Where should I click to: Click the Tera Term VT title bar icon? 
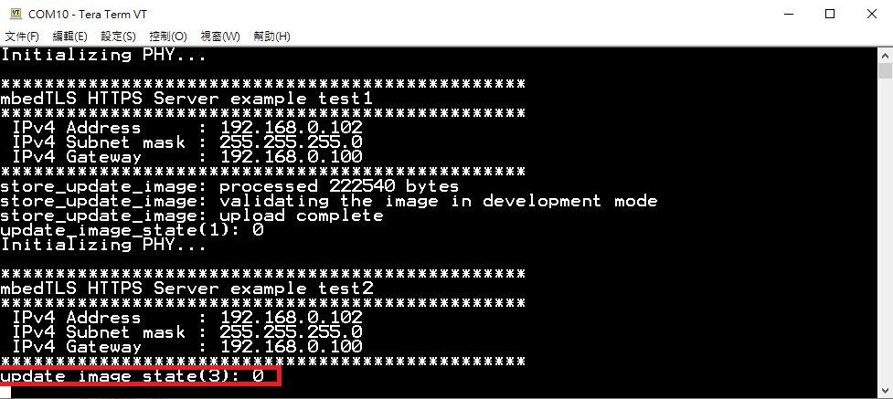(x=16, y=14)
